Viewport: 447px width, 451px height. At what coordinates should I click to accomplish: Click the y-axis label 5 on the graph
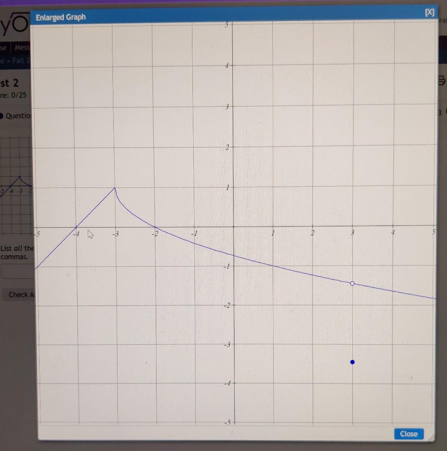pos(227,24)
